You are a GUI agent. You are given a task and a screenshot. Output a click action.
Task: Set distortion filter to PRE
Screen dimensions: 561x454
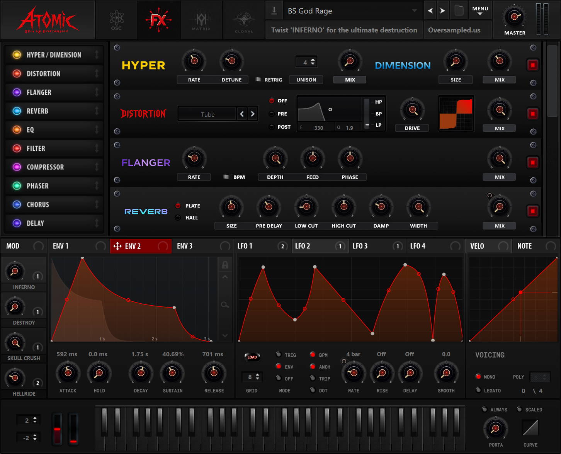click(x=272, y=114)
